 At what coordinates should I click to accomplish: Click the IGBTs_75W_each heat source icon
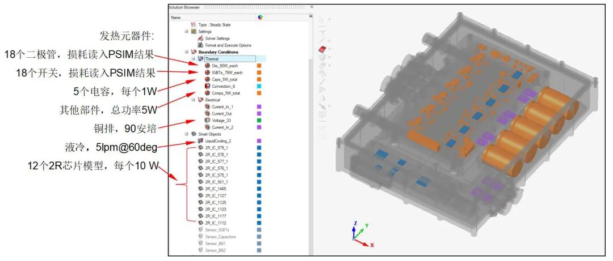[x=207, y=72]
